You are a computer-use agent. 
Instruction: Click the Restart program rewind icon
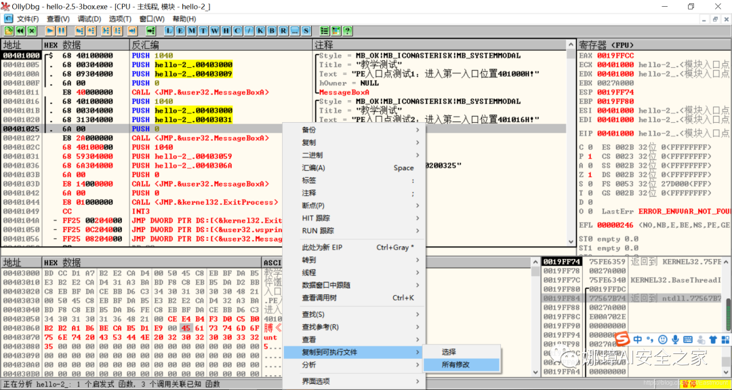[x=20, y=31]
